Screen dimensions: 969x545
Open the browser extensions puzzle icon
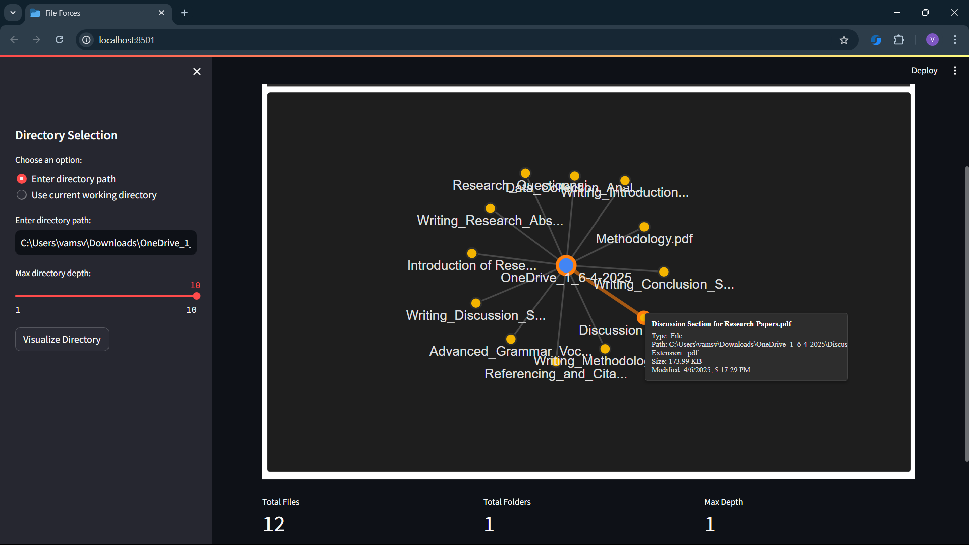(x=899, y=40)
